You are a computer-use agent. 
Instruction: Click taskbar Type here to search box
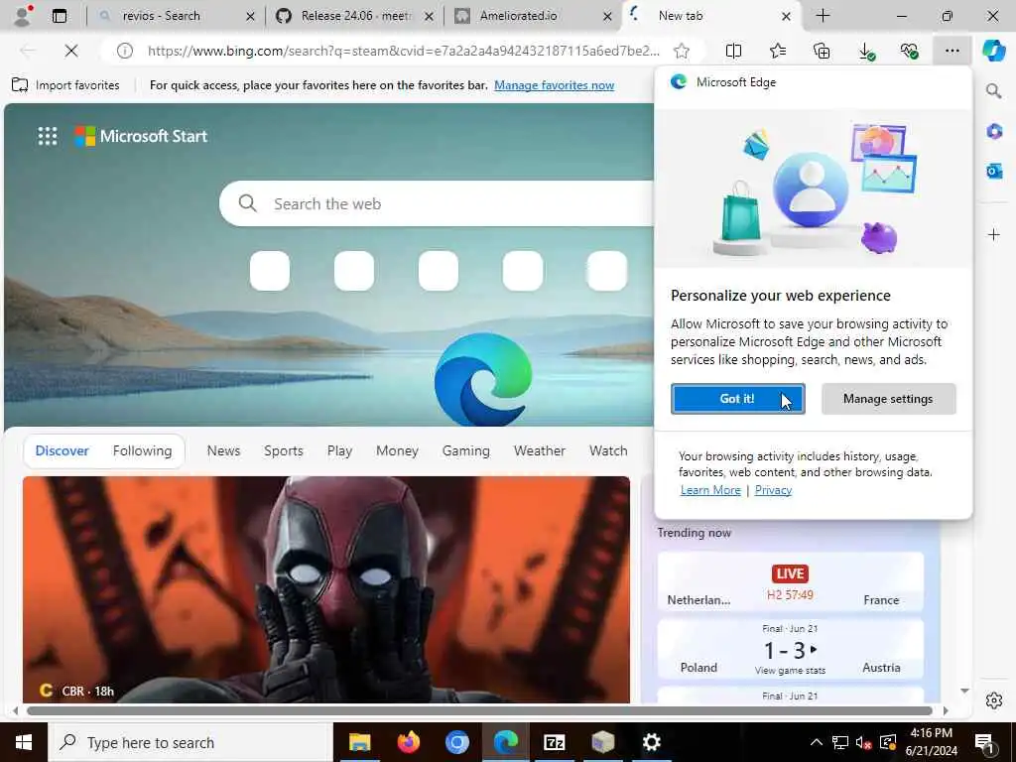[x=190, y=742]
